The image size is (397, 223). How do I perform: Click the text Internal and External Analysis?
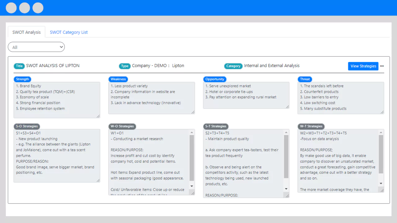click(x=272, y=66)
